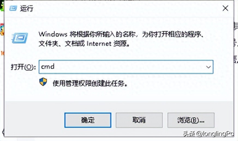Screen dimensions: 238x141
Task: Click the 运行 title text
Action: (x=27, y=8)
